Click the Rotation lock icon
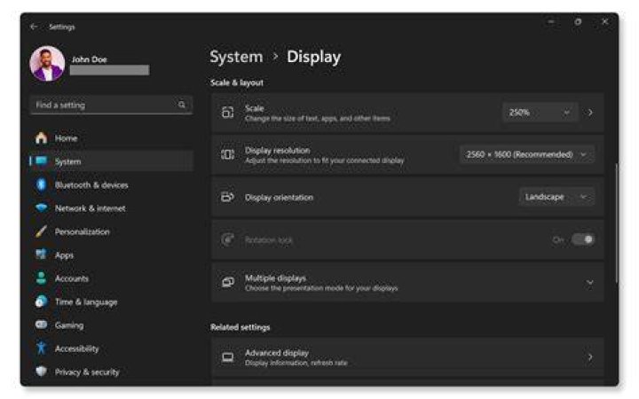The height and width of the screenshot is (399, 639). pyautogui.click(x=228, y=239)
